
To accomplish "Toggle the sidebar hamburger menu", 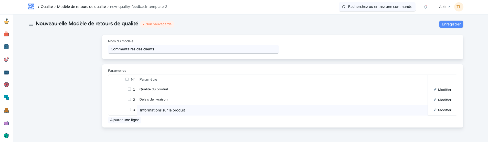I will coord(31,24).
